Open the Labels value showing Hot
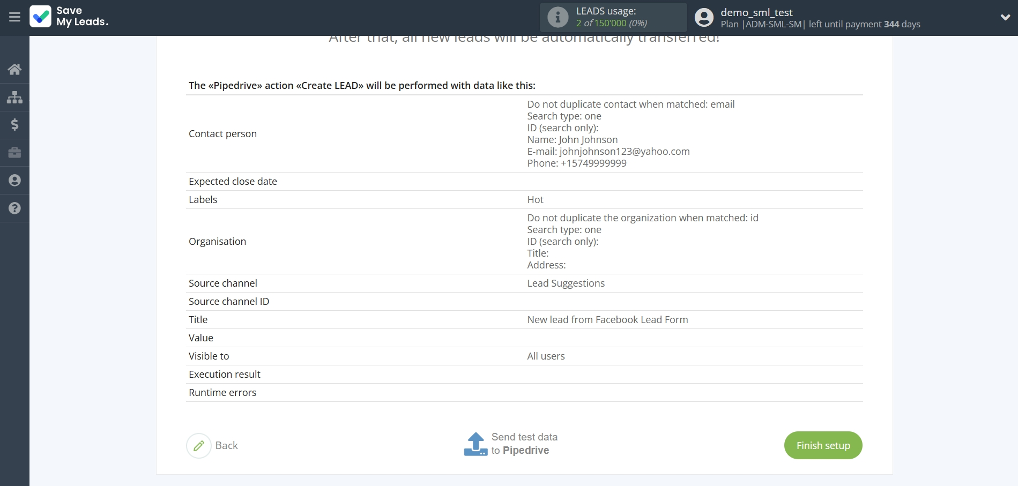This screenshot has width=1018, height=486. [x=535, y=199]
